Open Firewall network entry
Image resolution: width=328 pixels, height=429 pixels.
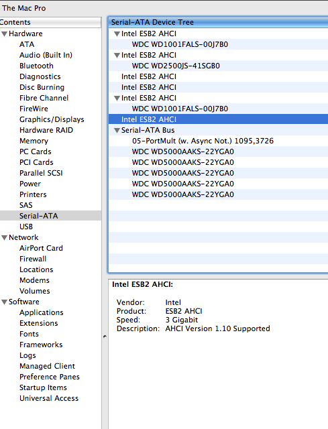pyautogui.click(x=33, y=259)
